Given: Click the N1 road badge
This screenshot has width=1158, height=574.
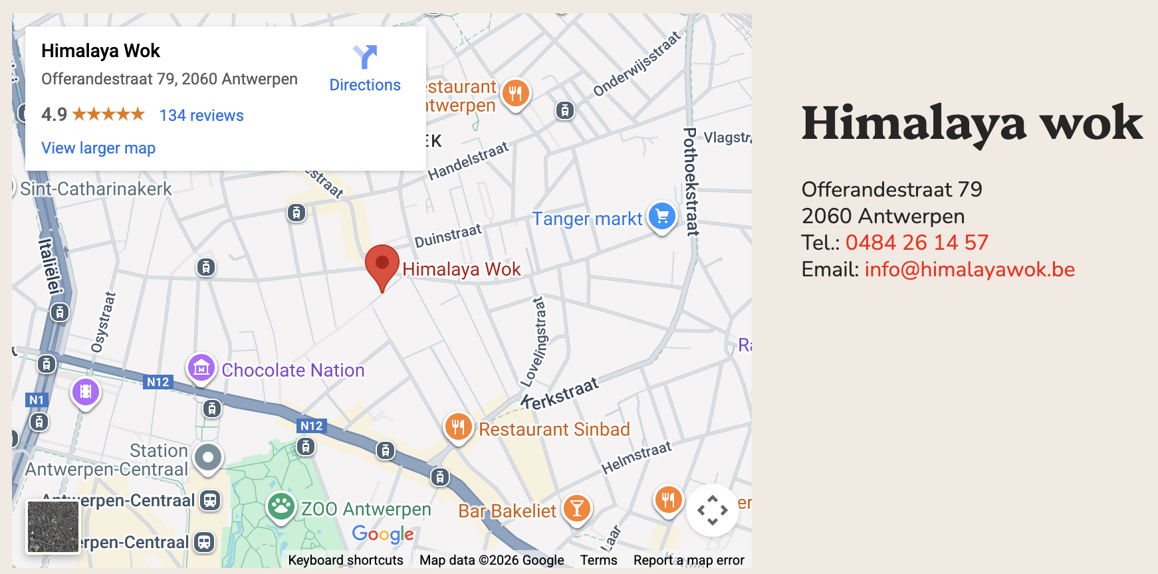Looking at the screenshot, I should [x=37, y=400].
